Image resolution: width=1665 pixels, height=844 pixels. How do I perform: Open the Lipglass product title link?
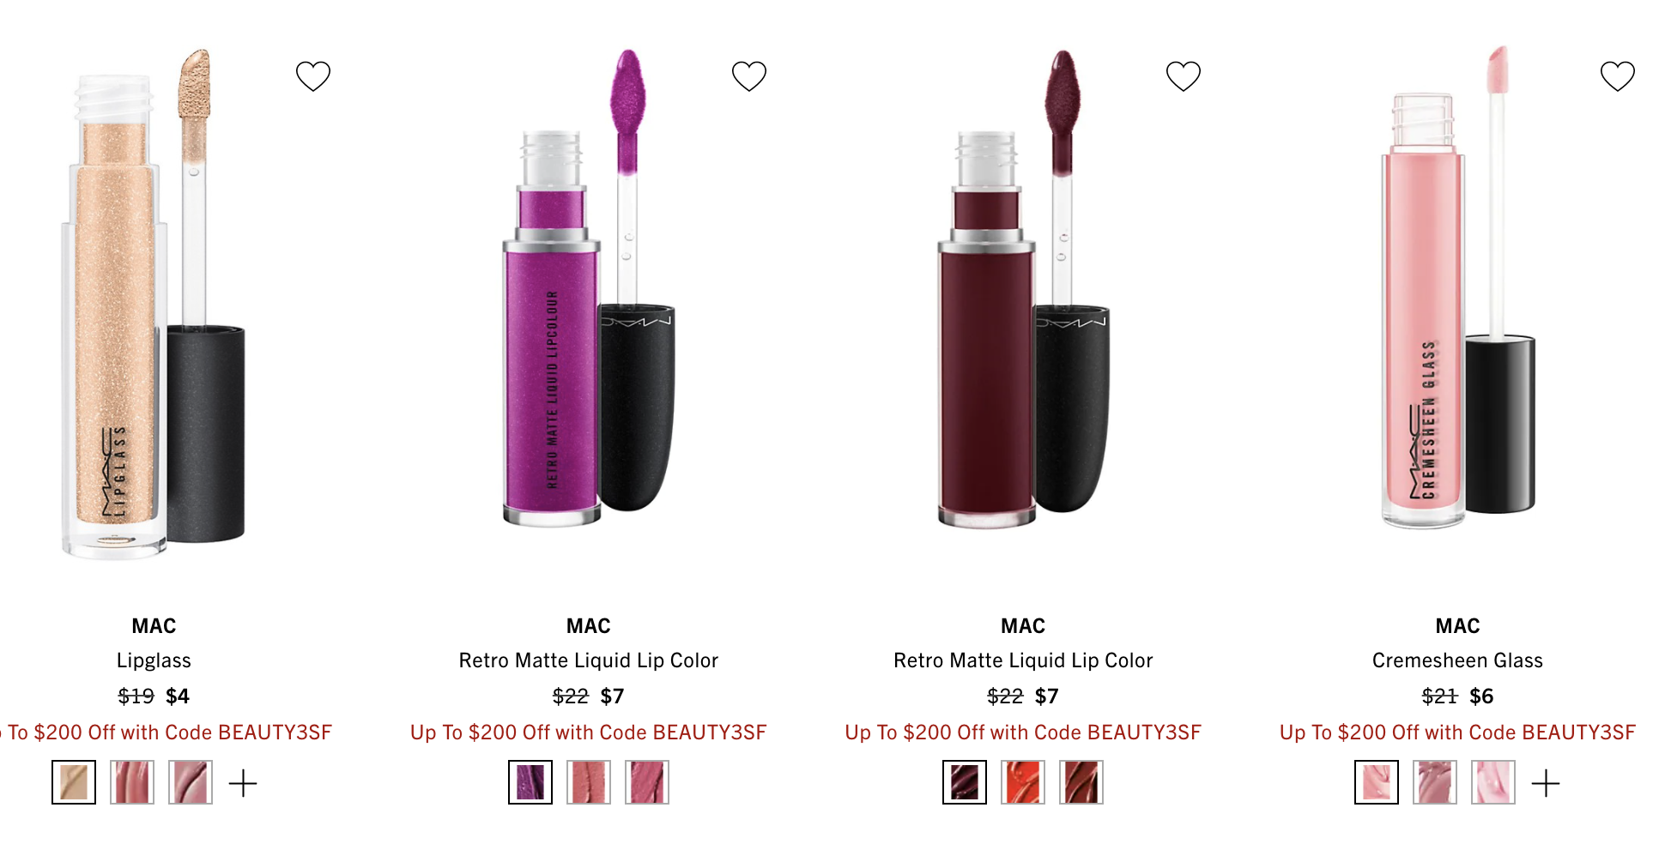coord(154,660)
